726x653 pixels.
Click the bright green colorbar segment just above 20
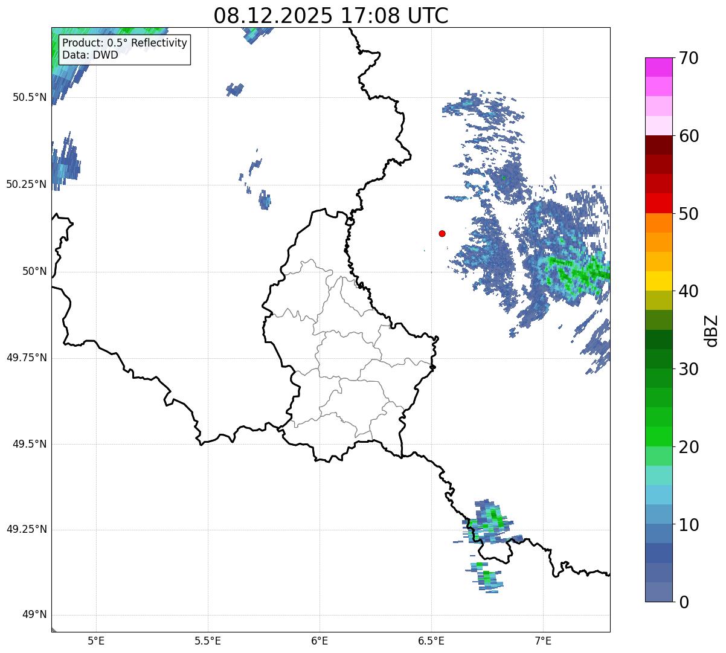[659, 437]
